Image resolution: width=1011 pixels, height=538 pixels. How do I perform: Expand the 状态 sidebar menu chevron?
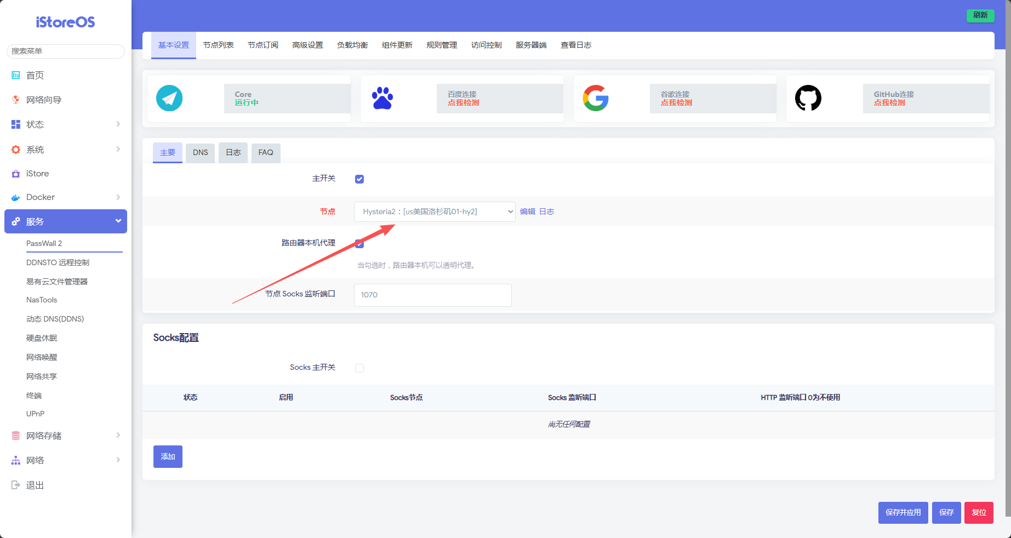tap(118, 124)
